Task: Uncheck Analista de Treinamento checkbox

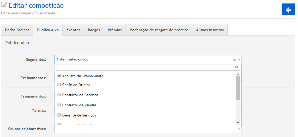Action: click(x=59, y=76)
